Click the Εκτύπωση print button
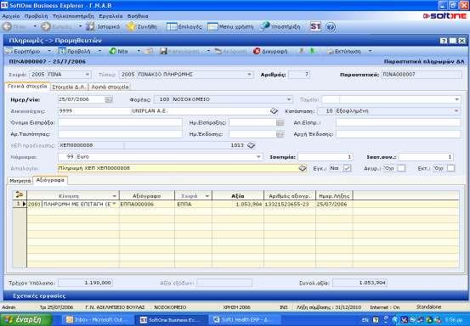This screenshot has width=470, height=326. tap(343, 52)
